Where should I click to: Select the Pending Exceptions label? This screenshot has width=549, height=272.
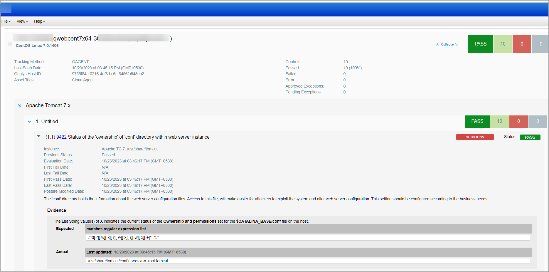[x=303, y=92]
